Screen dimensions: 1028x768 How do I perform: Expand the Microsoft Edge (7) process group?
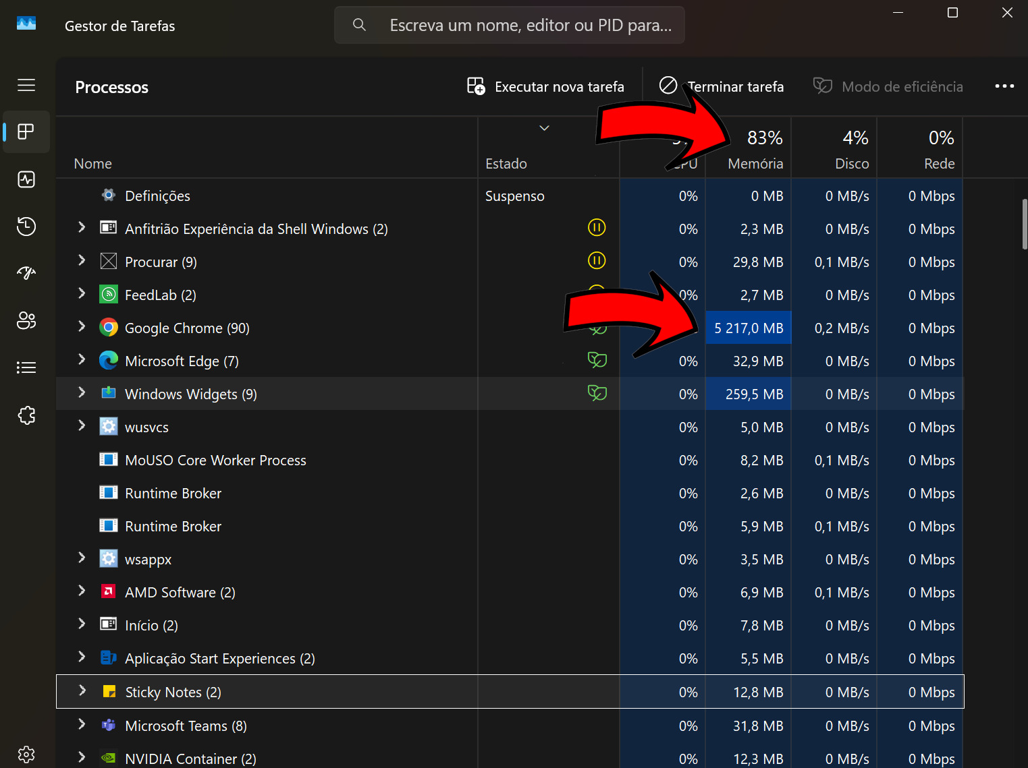pyautogui.click(x=82, y=360)
